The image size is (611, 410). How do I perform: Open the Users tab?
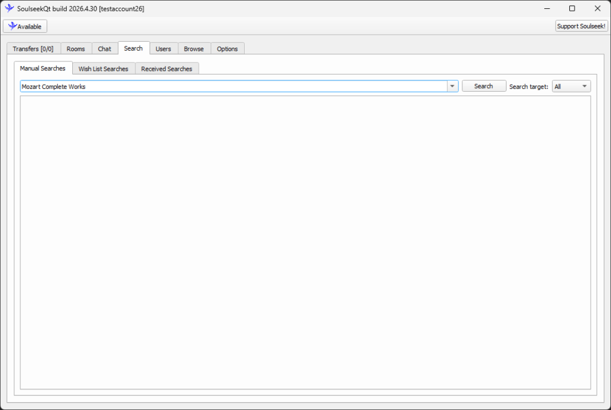click(163, 49)
